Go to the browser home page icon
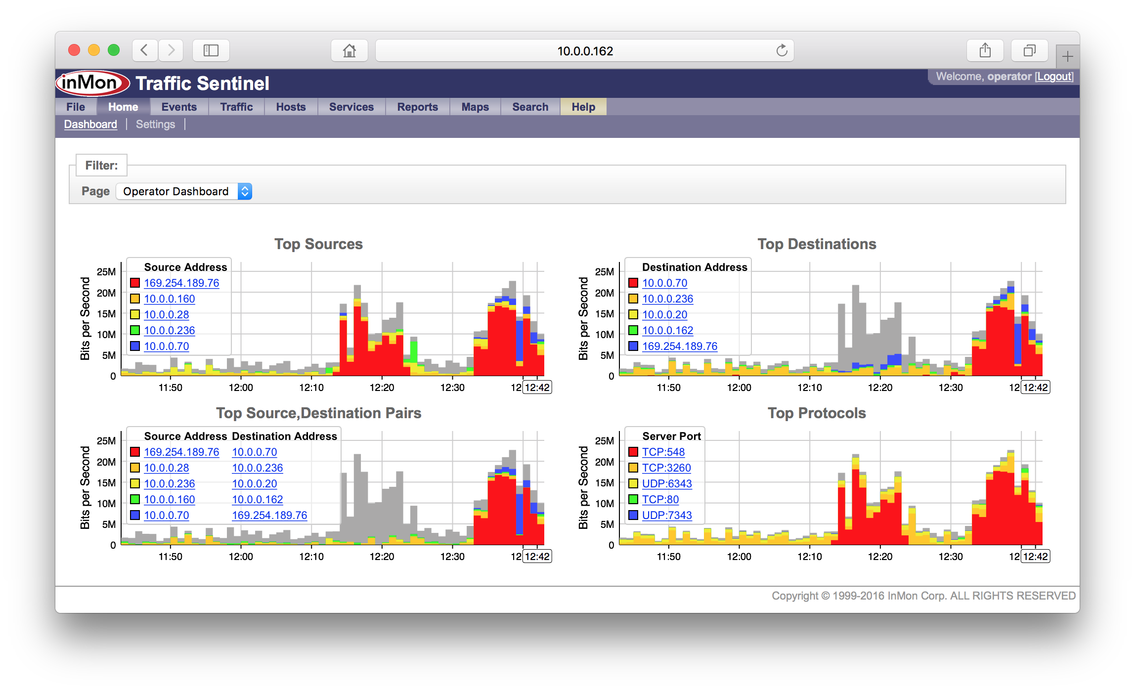1135x692 pixels. pyautogui.click(x=349, y=50)
